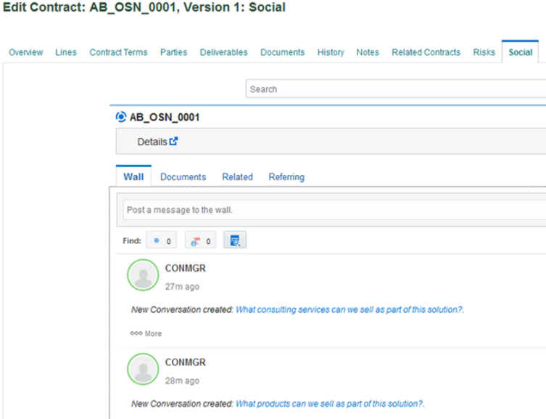Open the Deliverables tab
The image size is (546, 419).
tap(224, 52)
